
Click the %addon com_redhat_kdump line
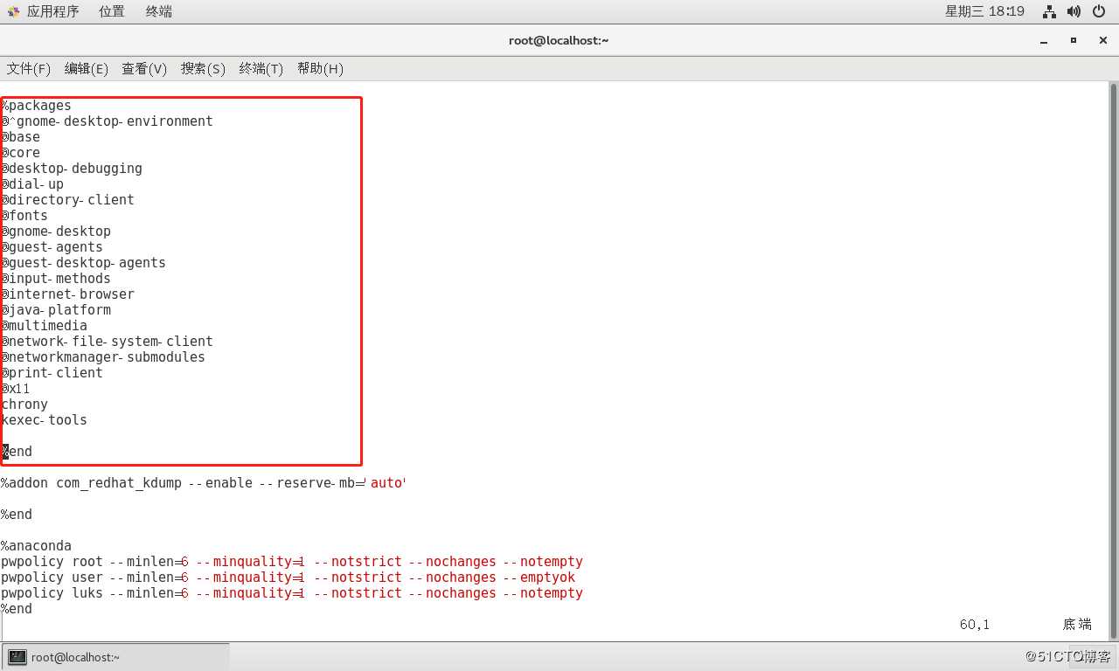(204, 483)
